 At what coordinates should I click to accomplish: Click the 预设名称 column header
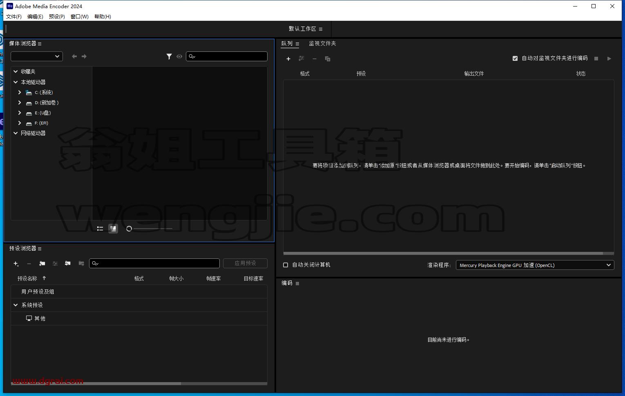27,278
